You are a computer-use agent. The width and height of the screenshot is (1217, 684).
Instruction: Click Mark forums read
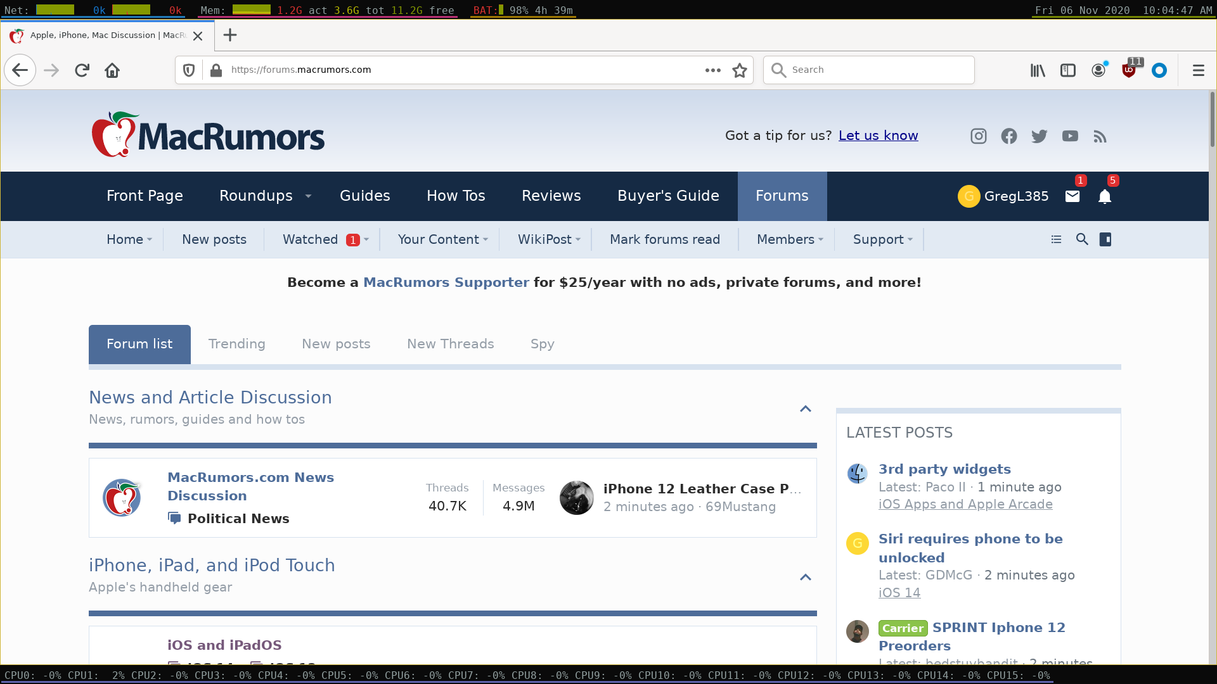(665, 239)
